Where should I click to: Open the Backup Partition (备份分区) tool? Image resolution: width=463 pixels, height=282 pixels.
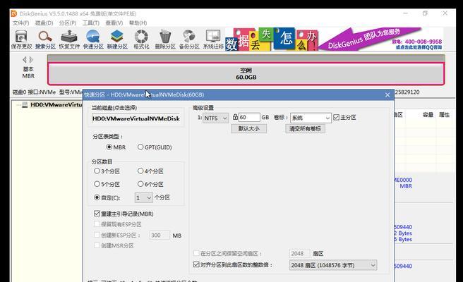pos(189,39)
